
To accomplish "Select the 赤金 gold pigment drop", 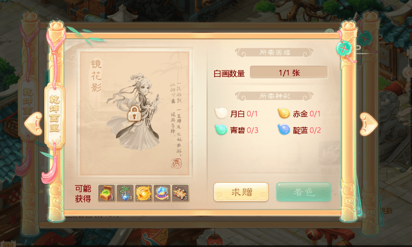I will 284,113.
